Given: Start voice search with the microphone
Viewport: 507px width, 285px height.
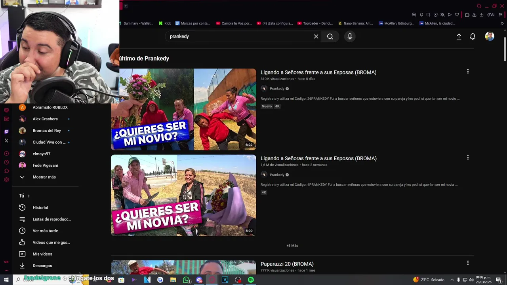Looking at the screenshot, I should [350, 36].
